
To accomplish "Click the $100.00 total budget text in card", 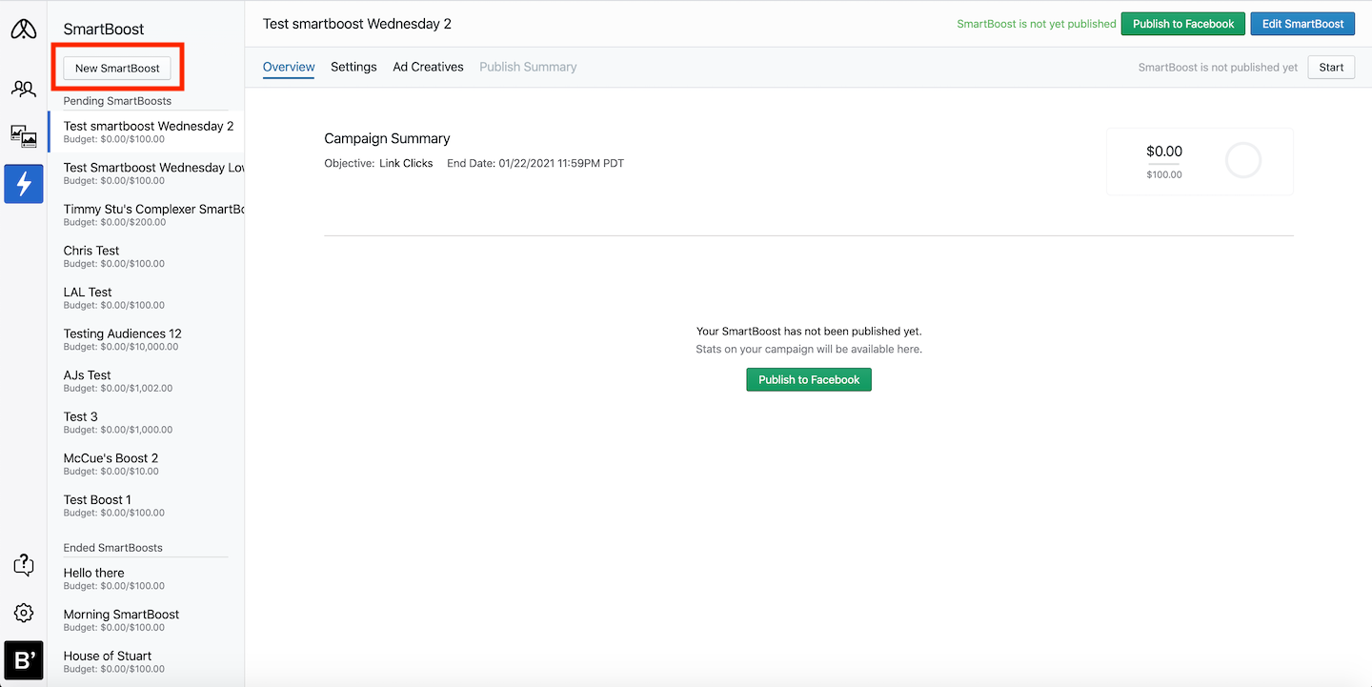I will pyautogui.click(x=1164, y=174).
